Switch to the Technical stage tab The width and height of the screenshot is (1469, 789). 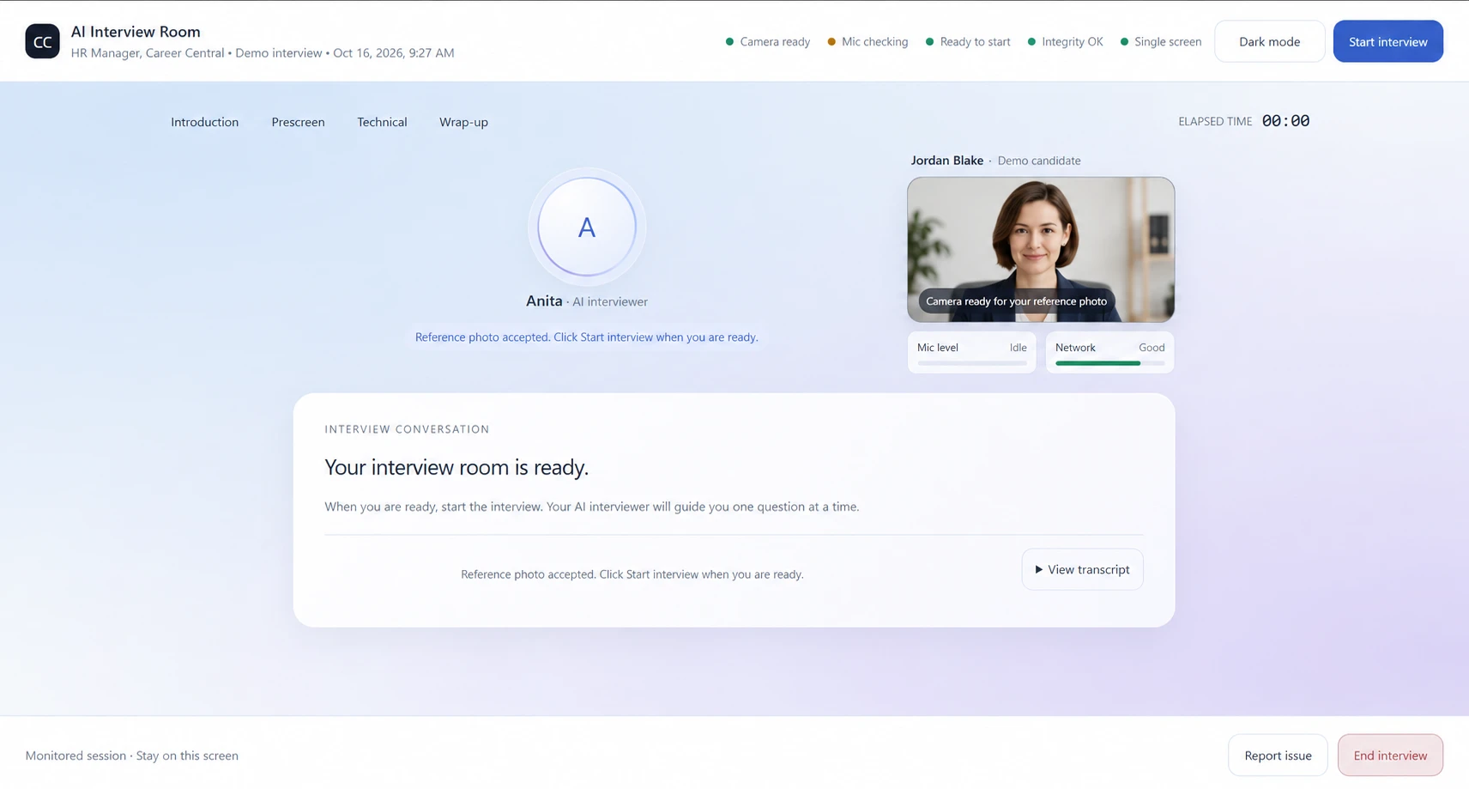[x=382, y=122]
